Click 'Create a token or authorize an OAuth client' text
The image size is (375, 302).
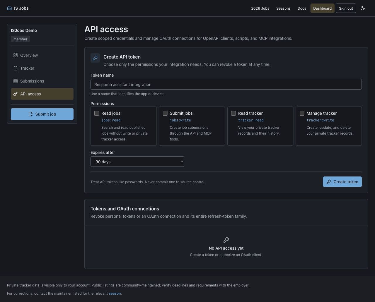click(226, 255)
